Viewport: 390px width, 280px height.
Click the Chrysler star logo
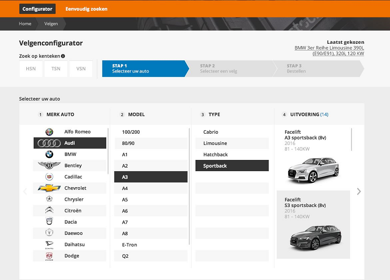[49, 199]
